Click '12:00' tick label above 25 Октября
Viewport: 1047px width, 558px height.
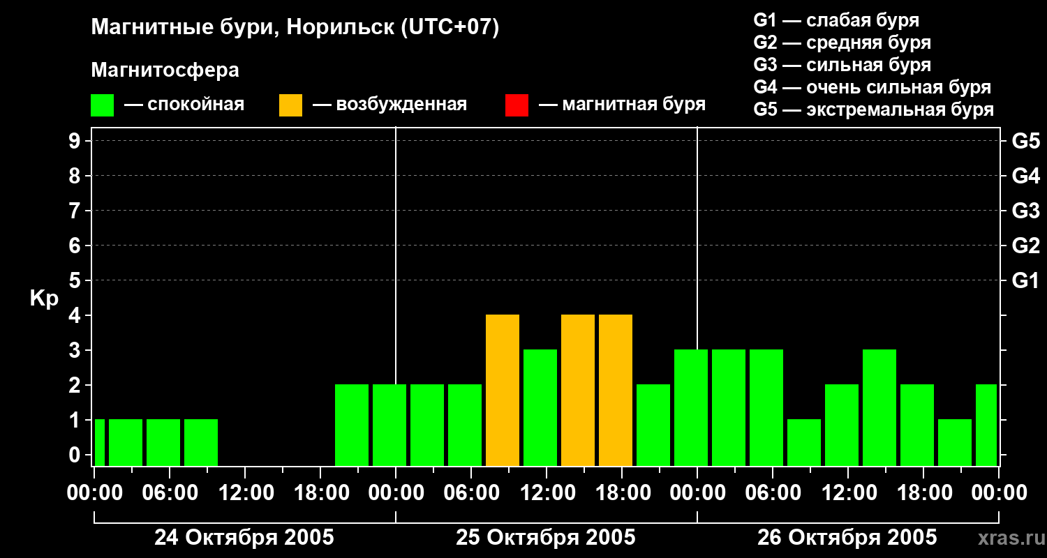tap(547, 492)
